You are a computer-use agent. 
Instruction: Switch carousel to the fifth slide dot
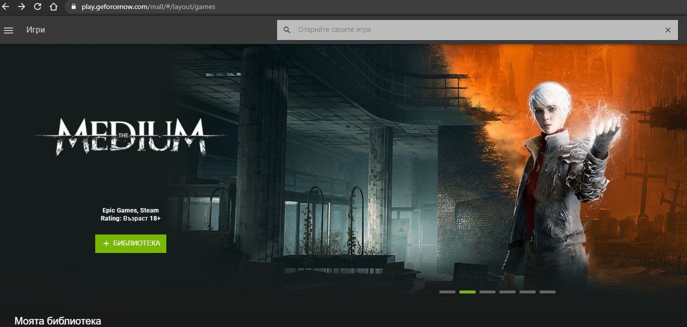coord(528,291)
